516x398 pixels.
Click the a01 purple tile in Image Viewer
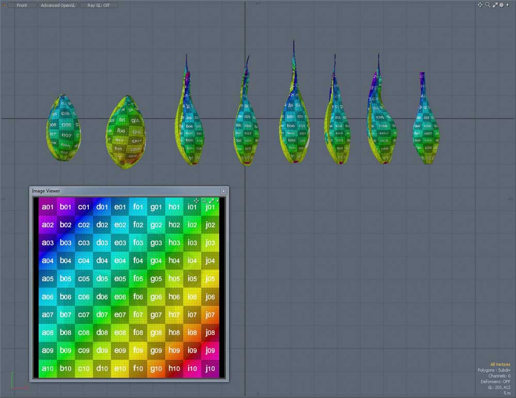tap(48, 207)
